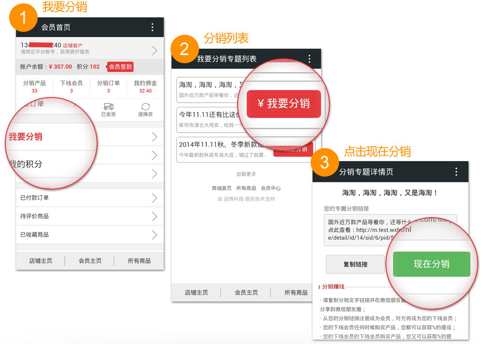Open three-dot menu on 我要分销专题列表 header
Viewport: 483px width, 344px height.
pos(310,59)
